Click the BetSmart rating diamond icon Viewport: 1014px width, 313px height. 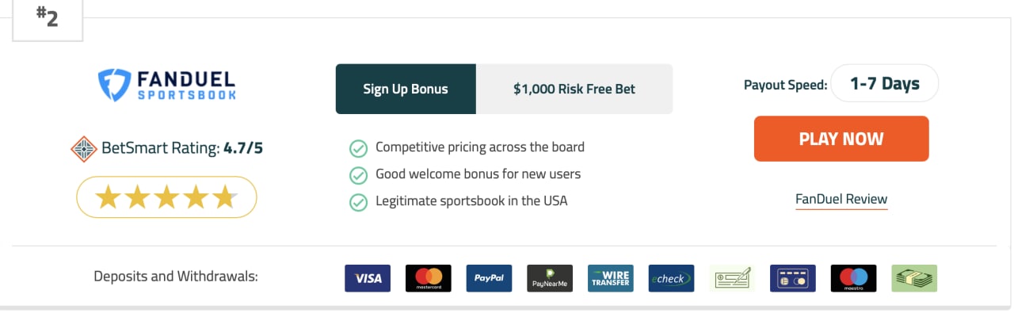[84, 148]
